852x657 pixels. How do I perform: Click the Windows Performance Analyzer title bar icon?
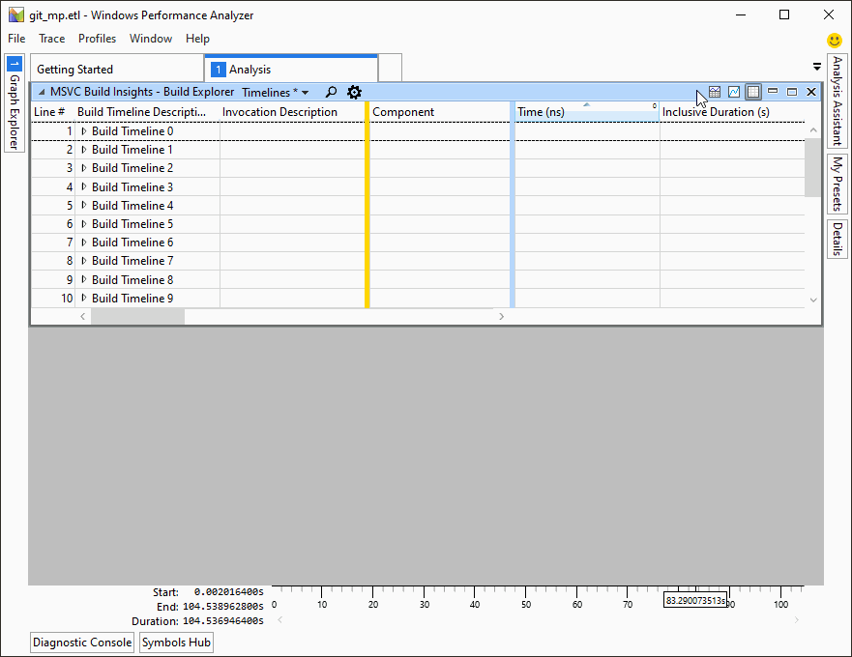[x=15, y=14]
